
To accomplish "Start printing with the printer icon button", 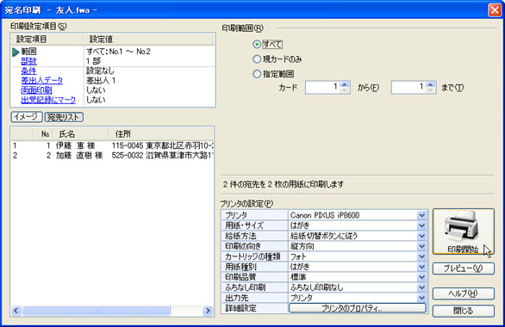I will click(x=463, y=231).
